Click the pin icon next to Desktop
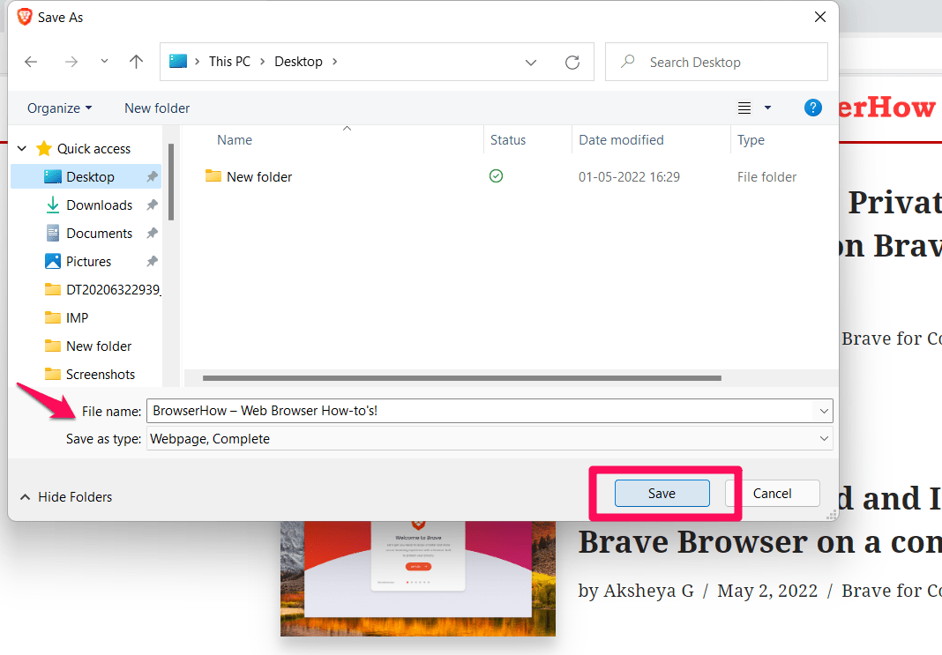942x655 pixels. pyautogui.click(x=152, y=177)
